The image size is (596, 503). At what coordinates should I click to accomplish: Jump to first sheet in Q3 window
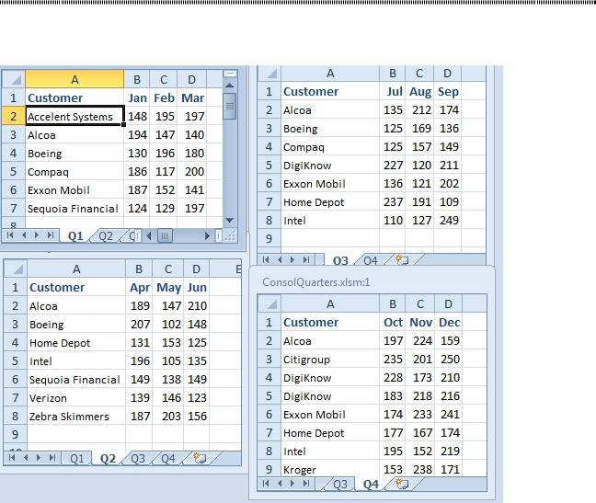[266, 259]
